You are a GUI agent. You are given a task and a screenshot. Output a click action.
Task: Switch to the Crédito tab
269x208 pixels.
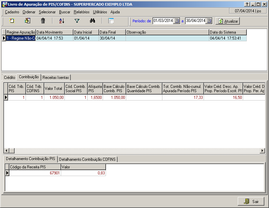click(x=9, y=77)
